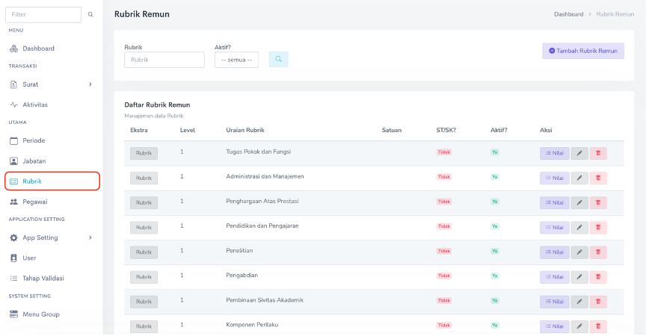Click the Dashboard breadcrumb link

point(568,14)
